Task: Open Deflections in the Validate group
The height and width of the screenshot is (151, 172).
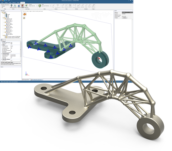Action: (x=75, y=6)
